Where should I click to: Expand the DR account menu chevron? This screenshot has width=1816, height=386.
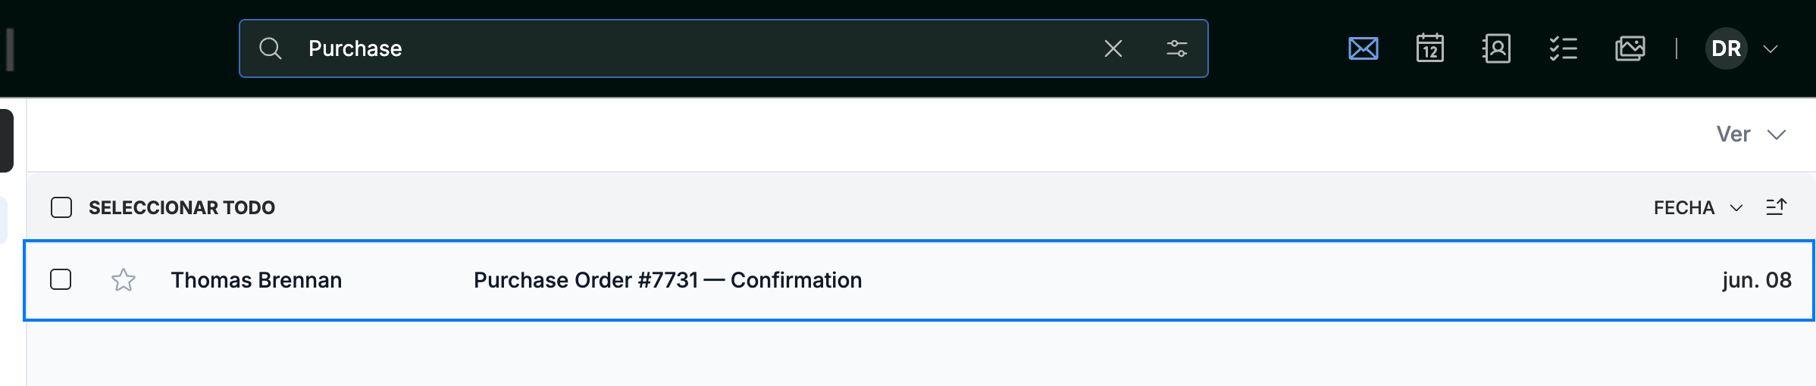coord(1771,49)
